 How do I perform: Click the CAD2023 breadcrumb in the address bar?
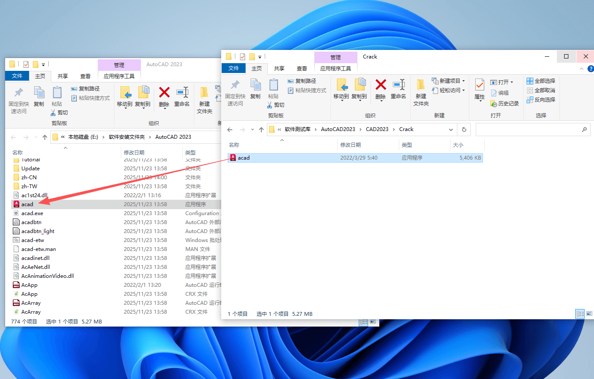[377, 129]
